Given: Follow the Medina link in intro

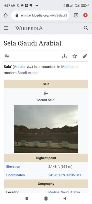Looking at the screenshot, I should (x=67, y=67).
